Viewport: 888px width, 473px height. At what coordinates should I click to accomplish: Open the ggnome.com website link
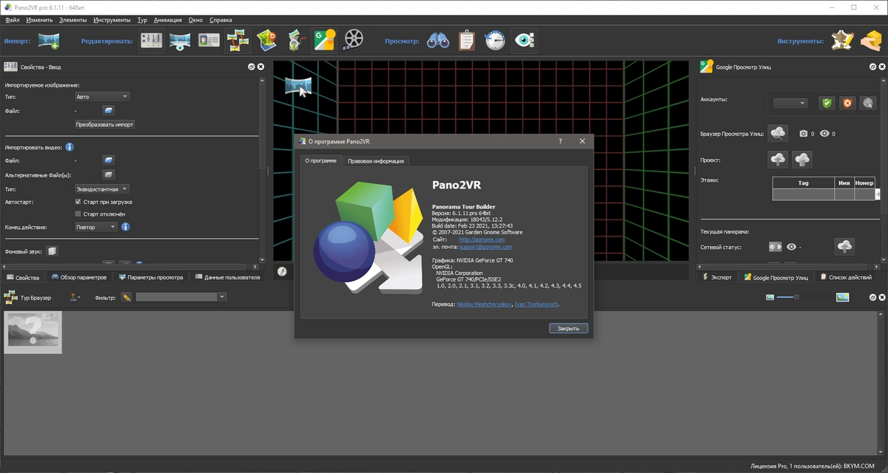tap(482, 239)
